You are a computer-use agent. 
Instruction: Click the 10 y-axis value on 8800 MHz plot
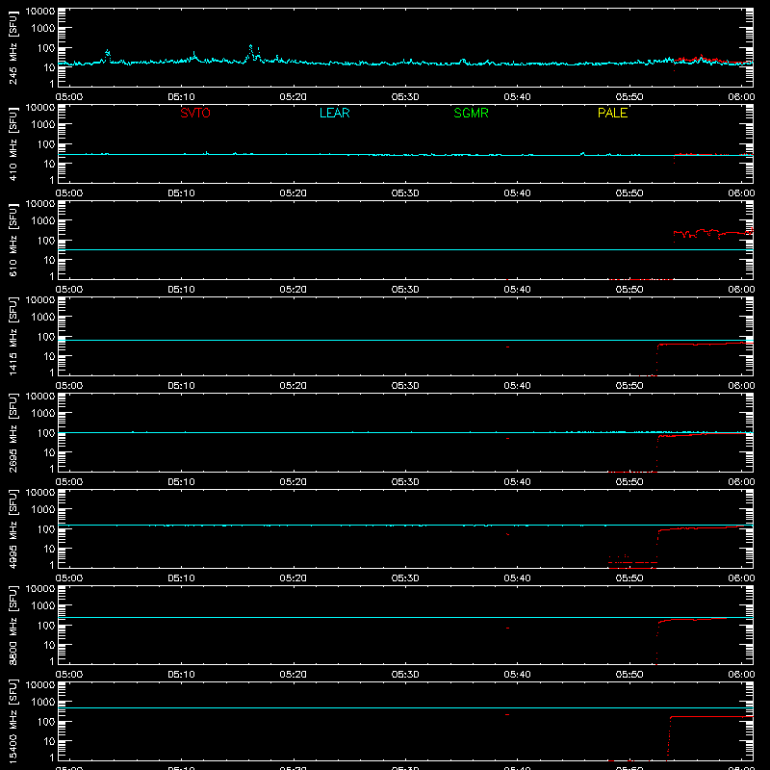(x=49, y=645)
